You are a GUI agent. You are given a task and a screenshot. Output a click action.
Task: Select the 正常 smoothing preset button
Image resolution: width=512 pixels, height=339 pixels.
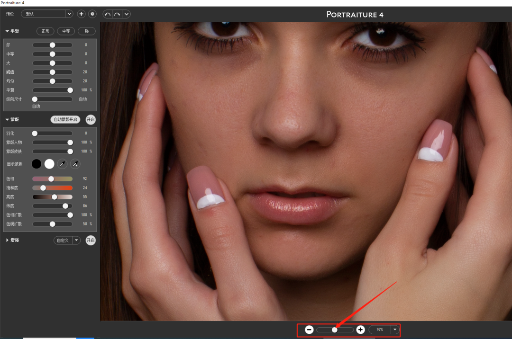(46, 31)
